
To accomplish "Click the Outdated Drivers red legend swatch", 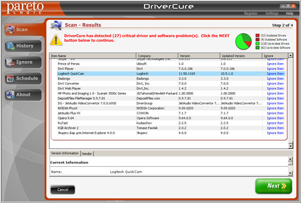I will (x=257, y=36).
